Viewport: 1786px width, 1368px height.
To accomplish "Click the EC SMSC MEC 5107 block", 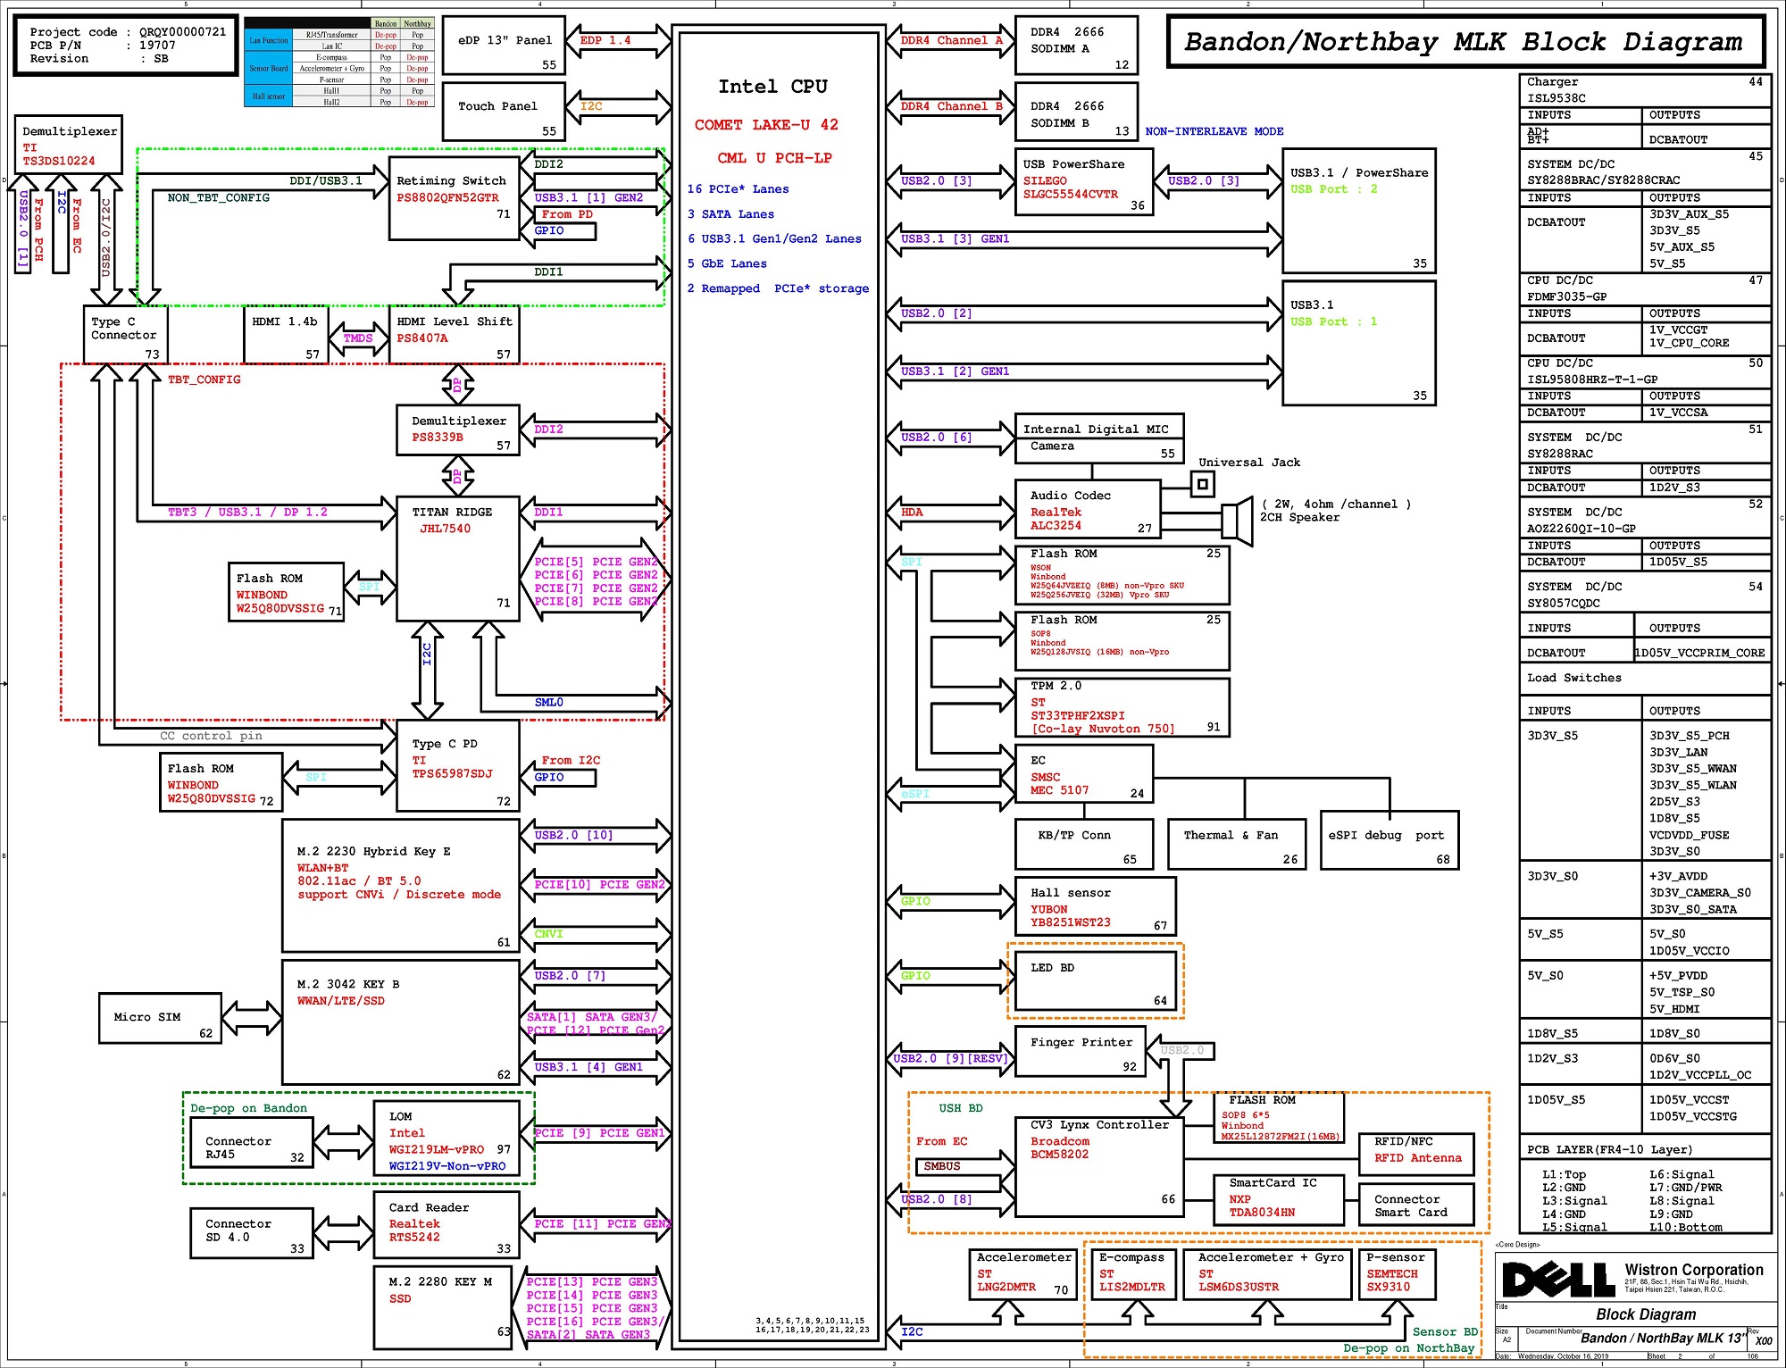I will (x=1083, y=774).
